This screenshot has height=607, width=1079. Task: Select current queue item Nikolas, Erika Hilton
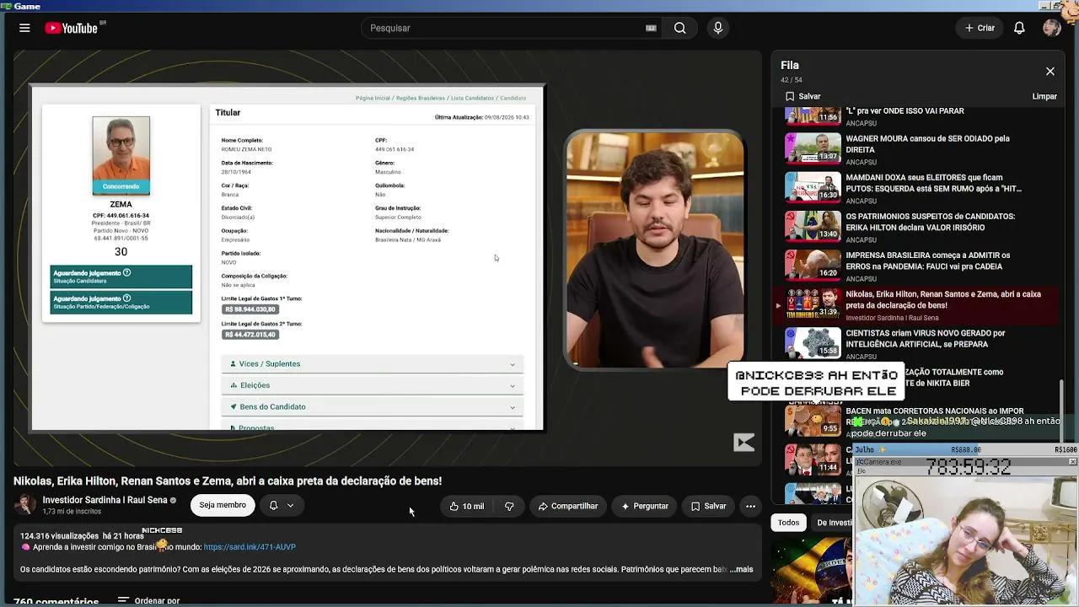tap(915, 305)
